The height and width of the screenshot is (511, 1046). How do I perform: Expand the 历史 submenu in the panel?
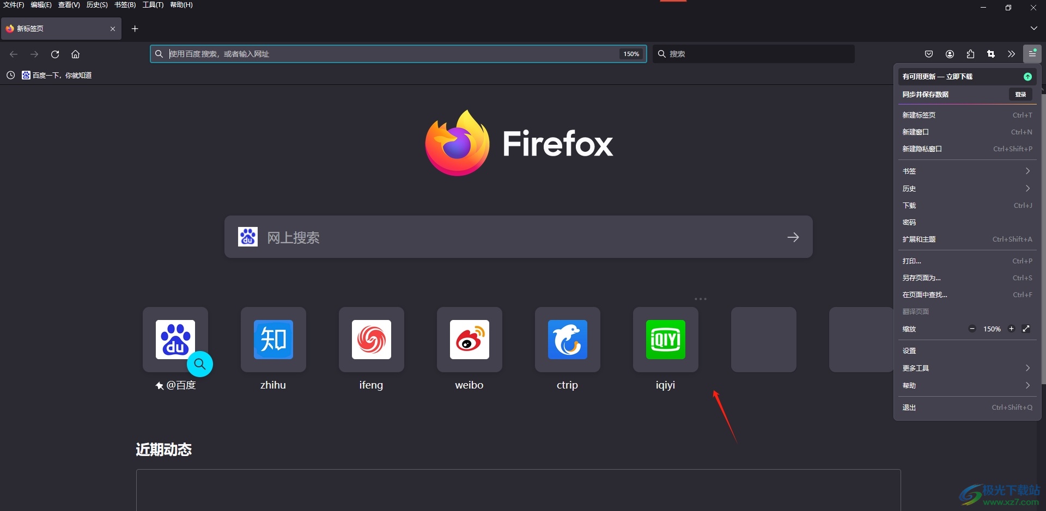coord(968,188)
